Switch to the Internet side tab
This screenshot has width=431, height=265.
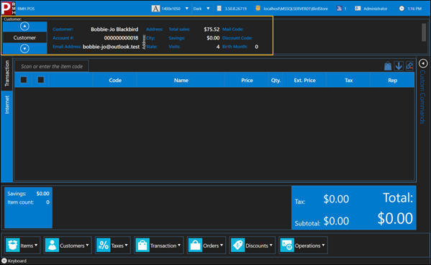pyautogui.click(x=7, y=104)
